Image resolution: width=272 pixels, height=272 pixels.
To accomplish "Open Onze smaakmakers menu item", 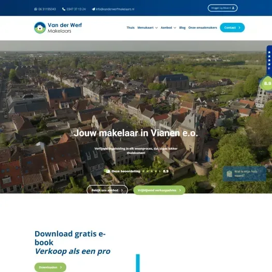I will pos(203,27).
